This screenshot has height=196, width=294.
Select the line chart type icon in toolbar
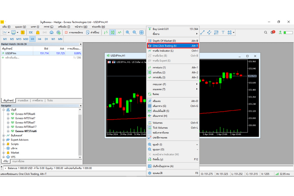(120, 32)
